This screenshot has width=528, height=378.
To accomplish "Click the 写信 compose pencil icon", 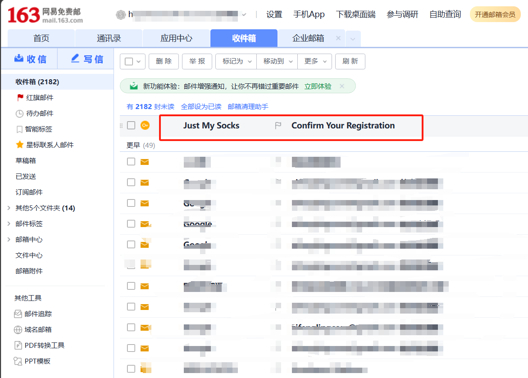I will point(75,59).
